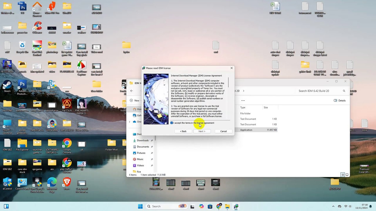Open the Widgets panel on taskbar

tap(6, 206)
